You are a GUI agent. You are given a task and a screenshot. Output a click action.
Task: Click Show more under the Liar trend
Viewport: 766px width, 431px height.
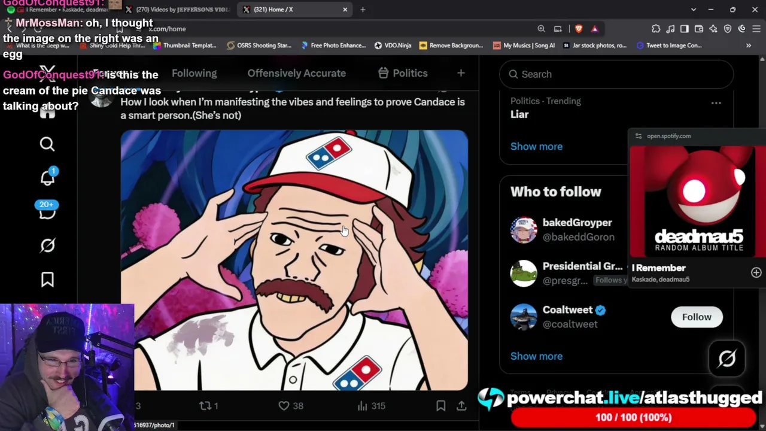coord(536,146)
